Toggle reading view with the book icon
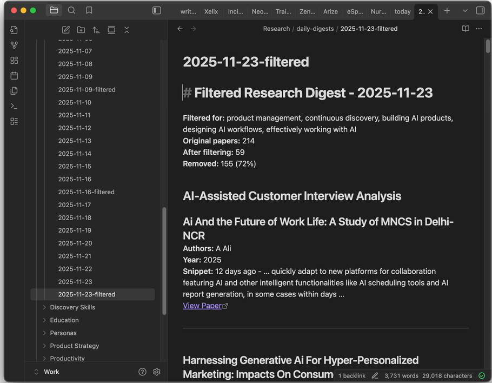This screenshot has height=383, width=492. [x=466, y=29]
